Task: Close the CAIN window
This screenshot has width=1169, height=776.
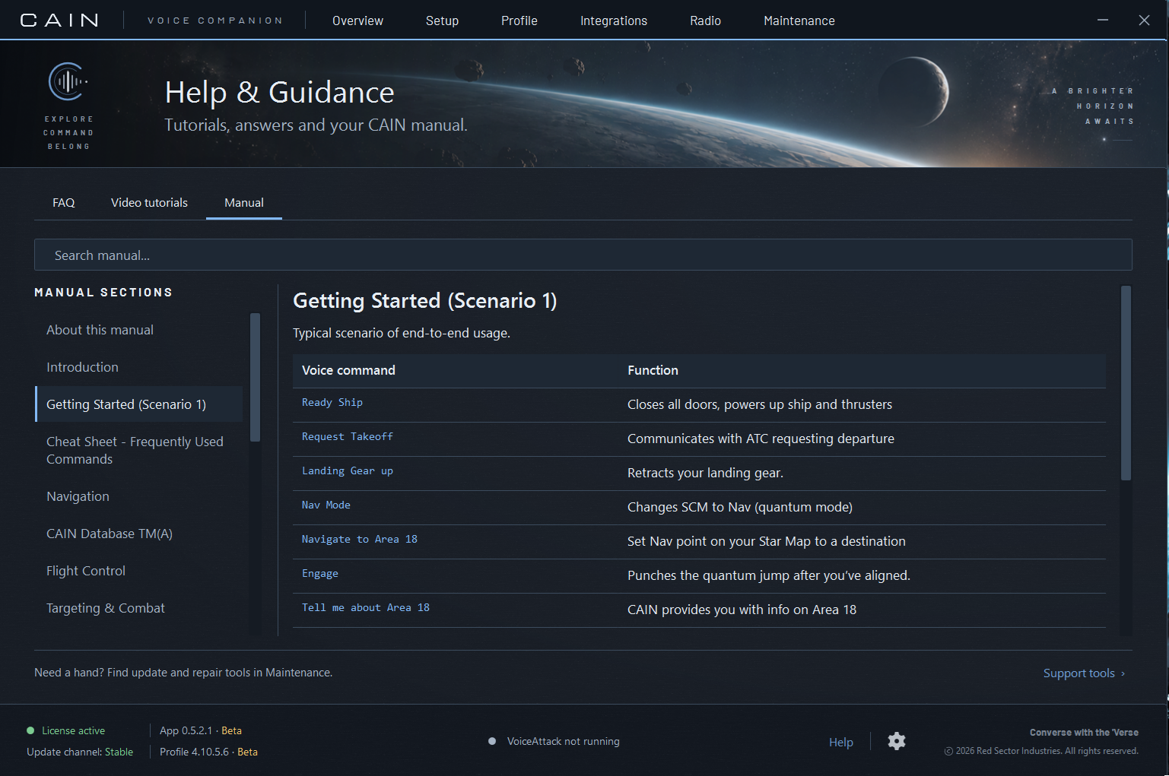Action: pos(1144,21)
